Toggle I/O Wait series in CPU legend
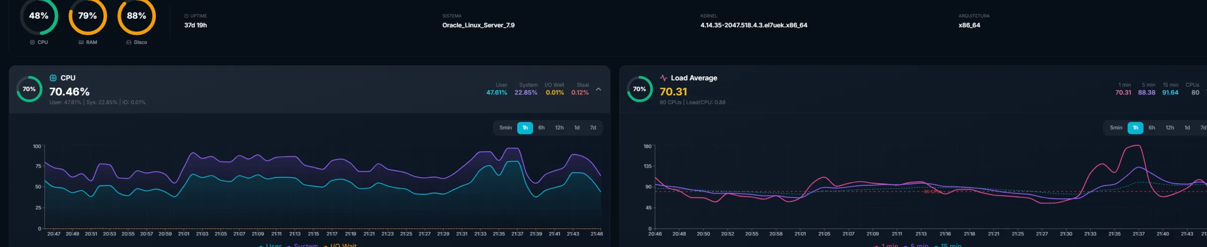This screenshot has width=1207, height=247. click(x=340, y=245)
